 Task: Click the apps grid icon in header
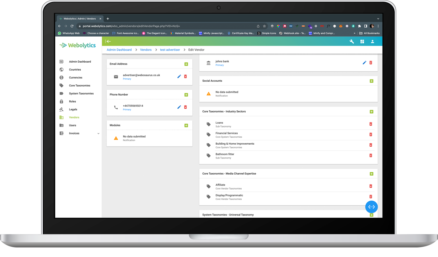(x=362, y=42)
